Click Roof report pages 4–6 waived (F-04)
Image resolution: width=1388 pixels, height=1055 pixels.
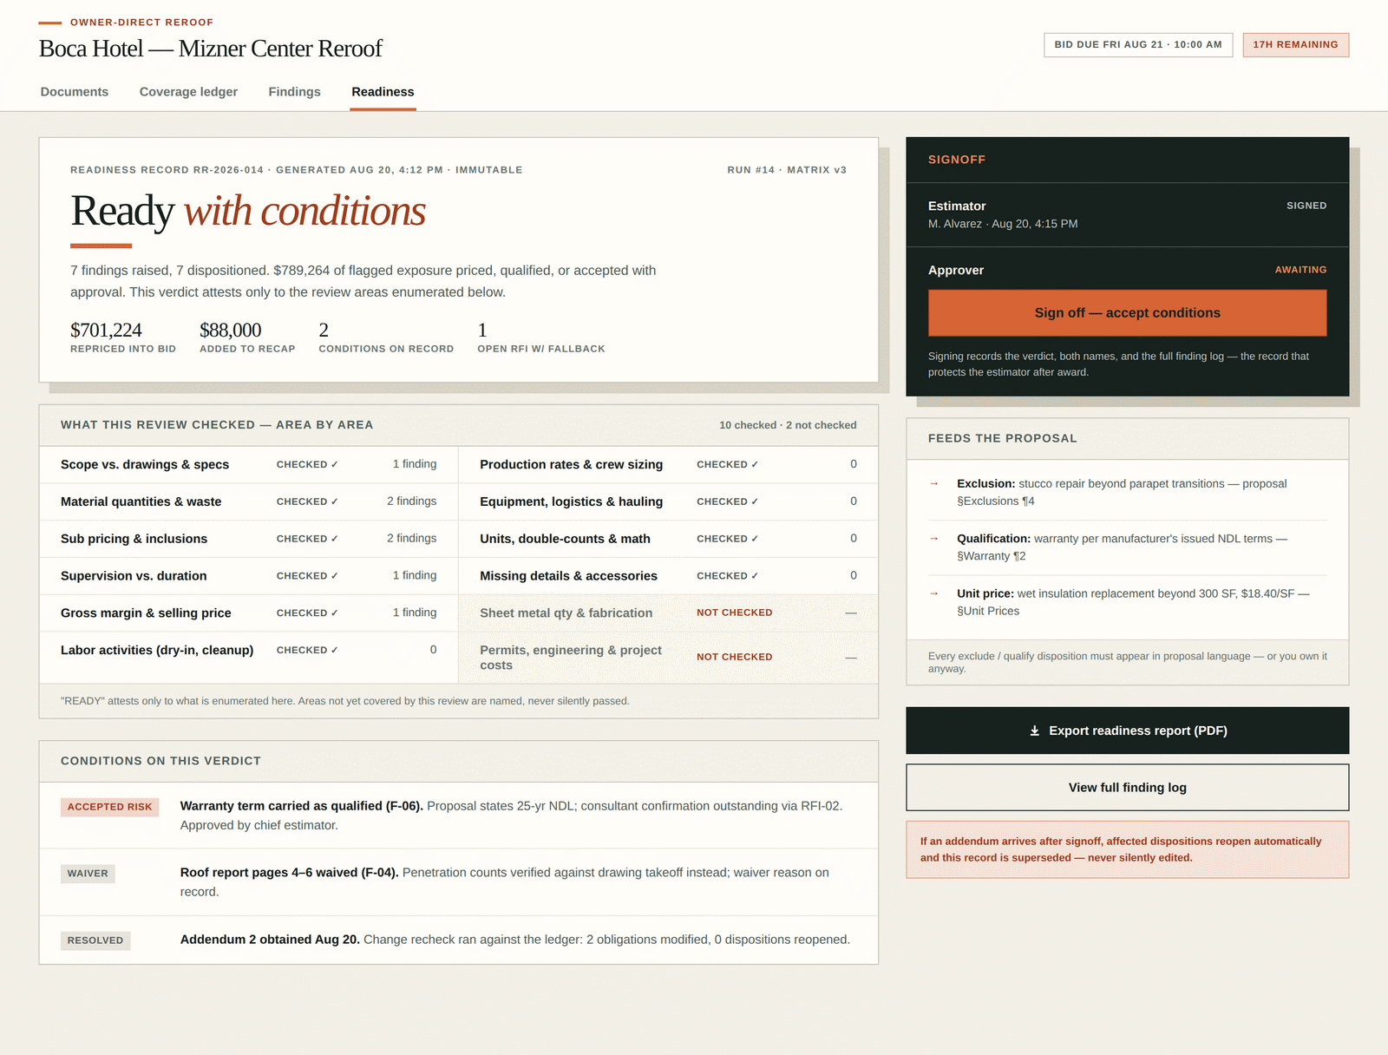tap(290, 873)
